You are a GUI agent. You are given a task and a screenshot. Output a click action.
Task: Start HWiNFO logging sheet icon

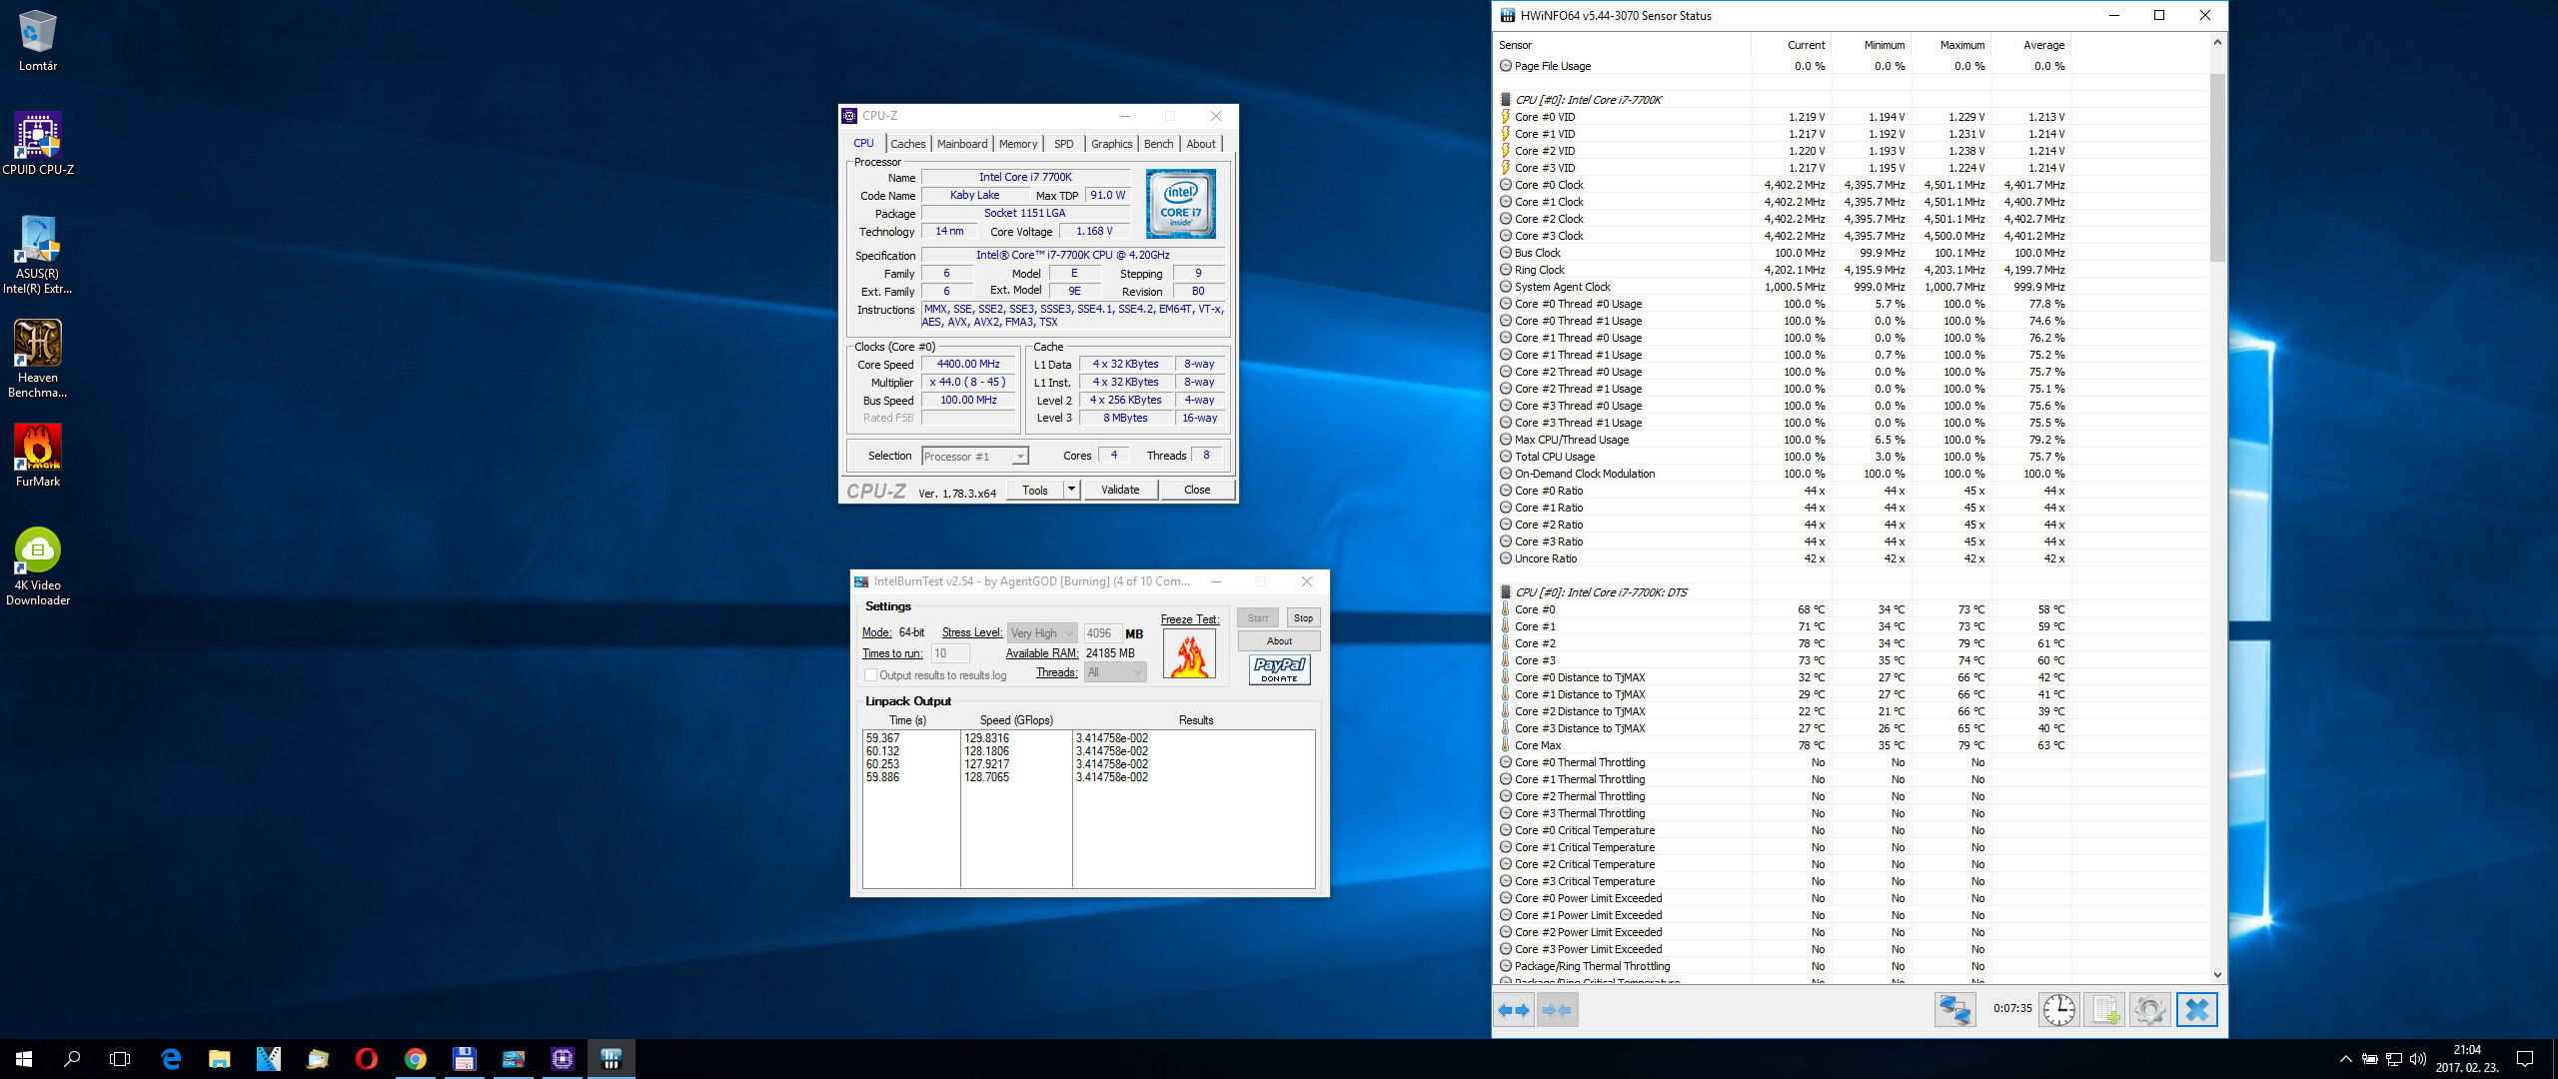point(2104,1010)
